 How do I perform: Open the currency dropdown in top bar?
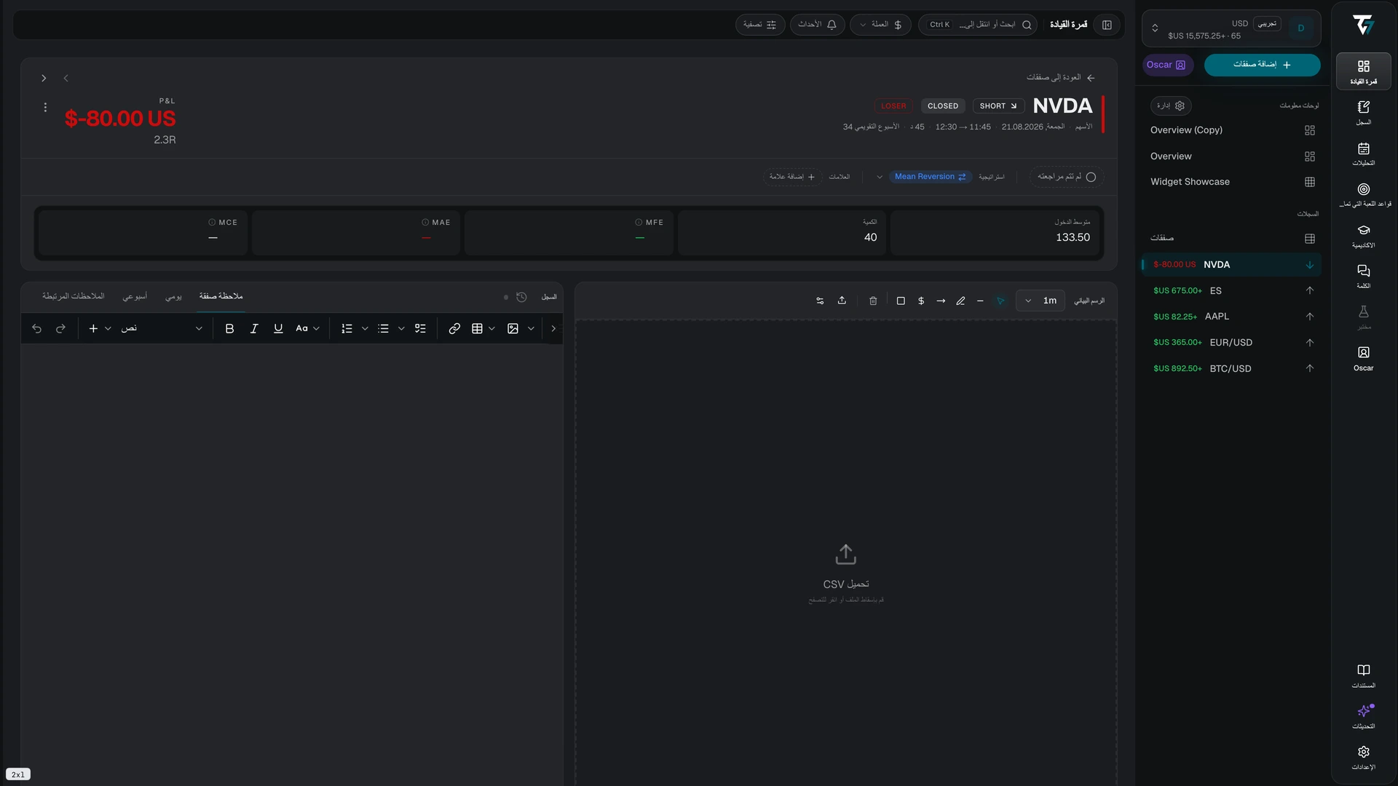[x=880, y=25]
